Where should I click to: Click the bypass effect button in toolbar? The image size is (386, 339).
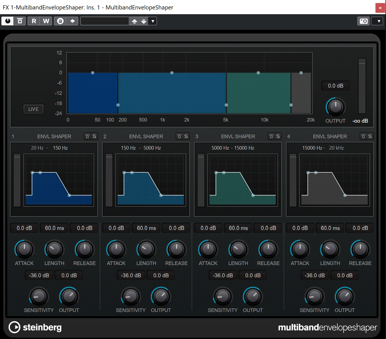click(20, 21)
